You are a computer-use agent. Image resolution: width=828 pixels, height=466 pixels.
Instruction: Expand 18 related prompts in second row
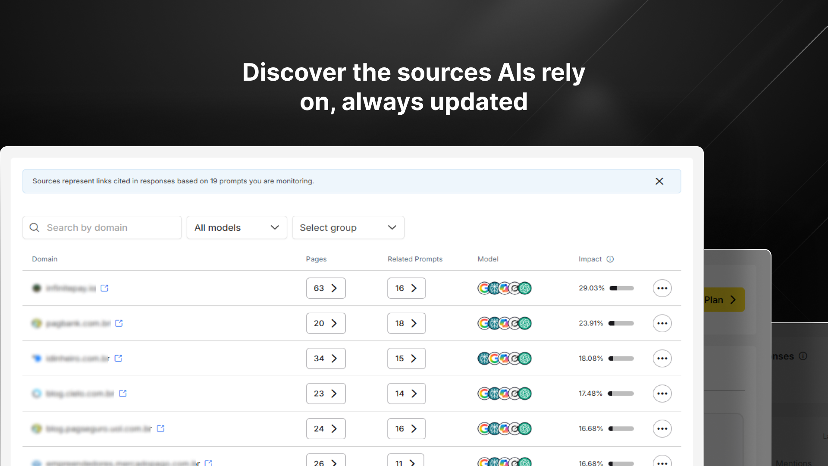(x=406, y=323)
